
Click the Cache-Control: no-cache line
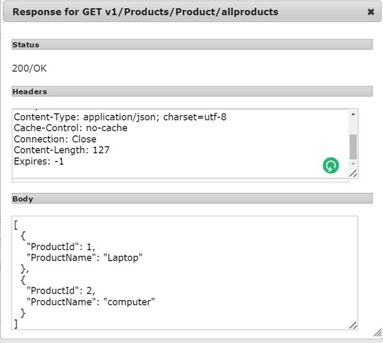(71, 128)
